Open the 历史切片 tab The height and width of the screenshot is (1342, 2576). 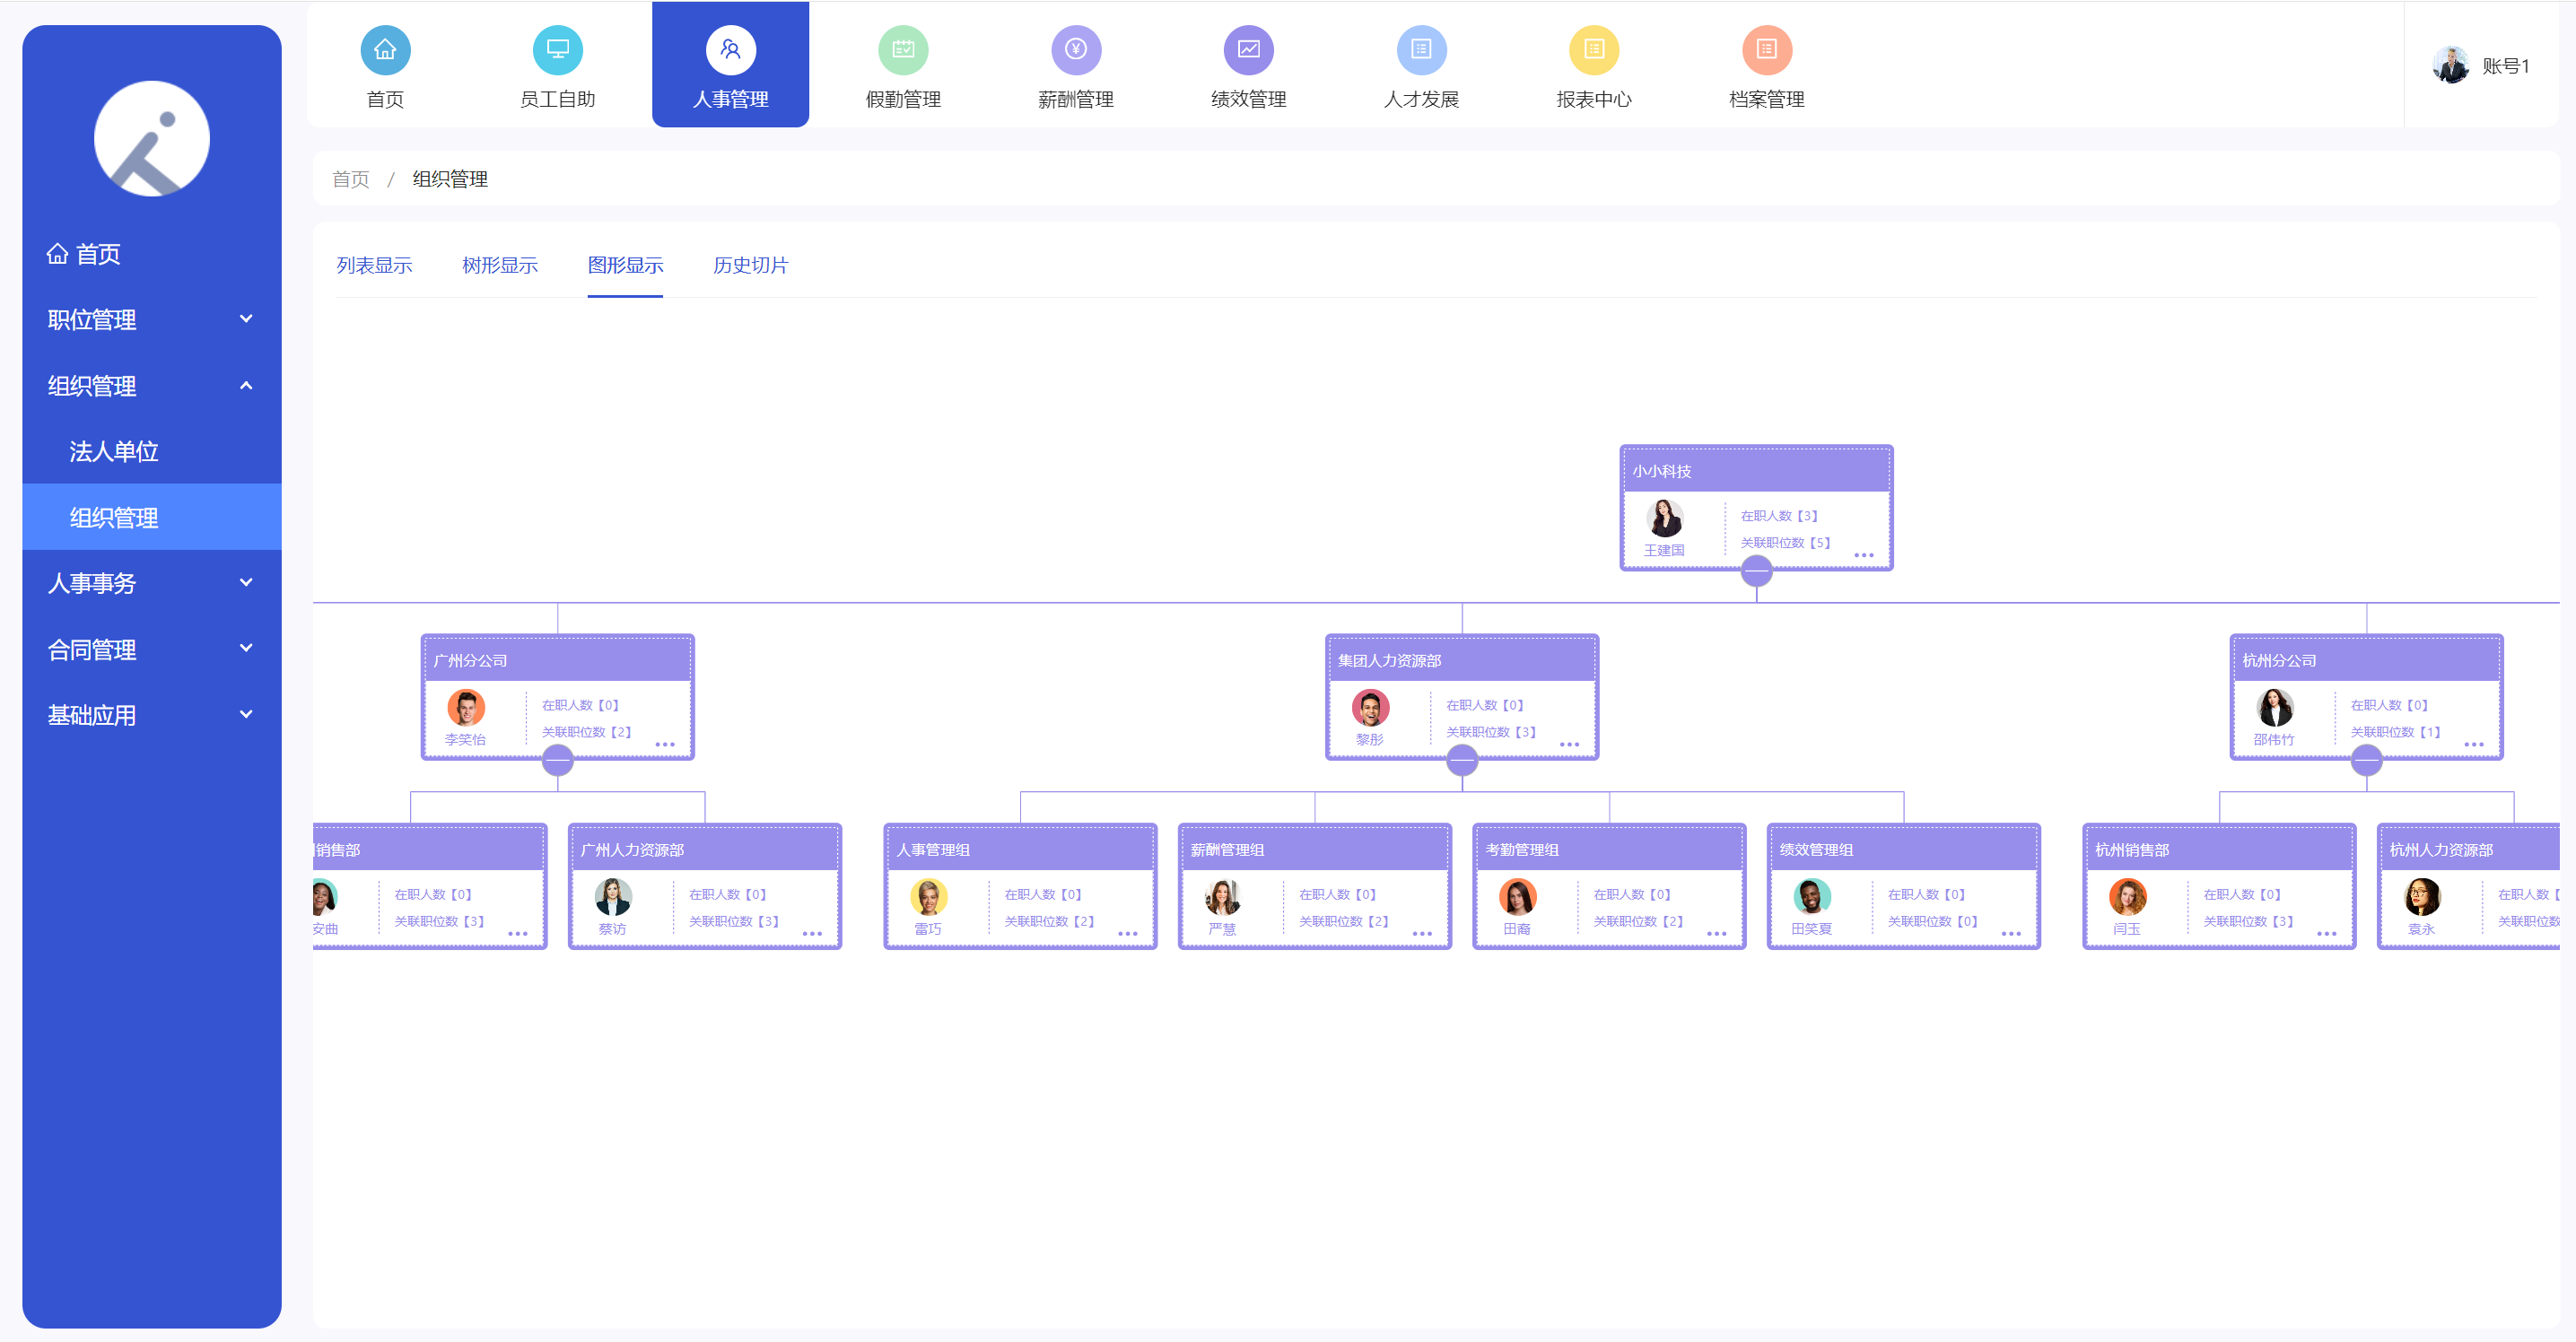click(x=751, y=265)
